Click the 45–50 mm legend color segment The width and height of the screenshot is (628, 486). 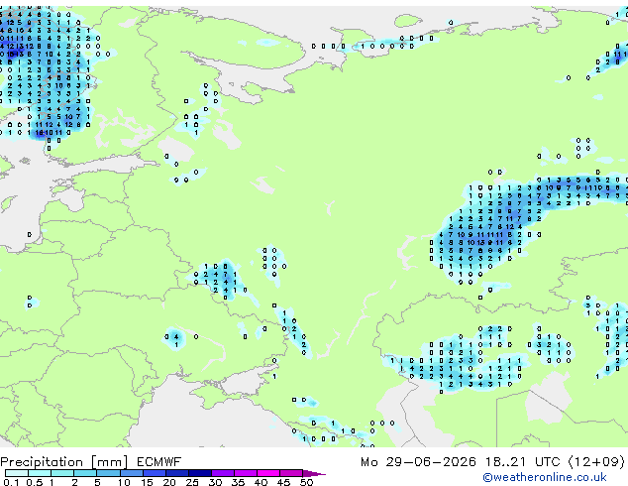tap(291, 473)
